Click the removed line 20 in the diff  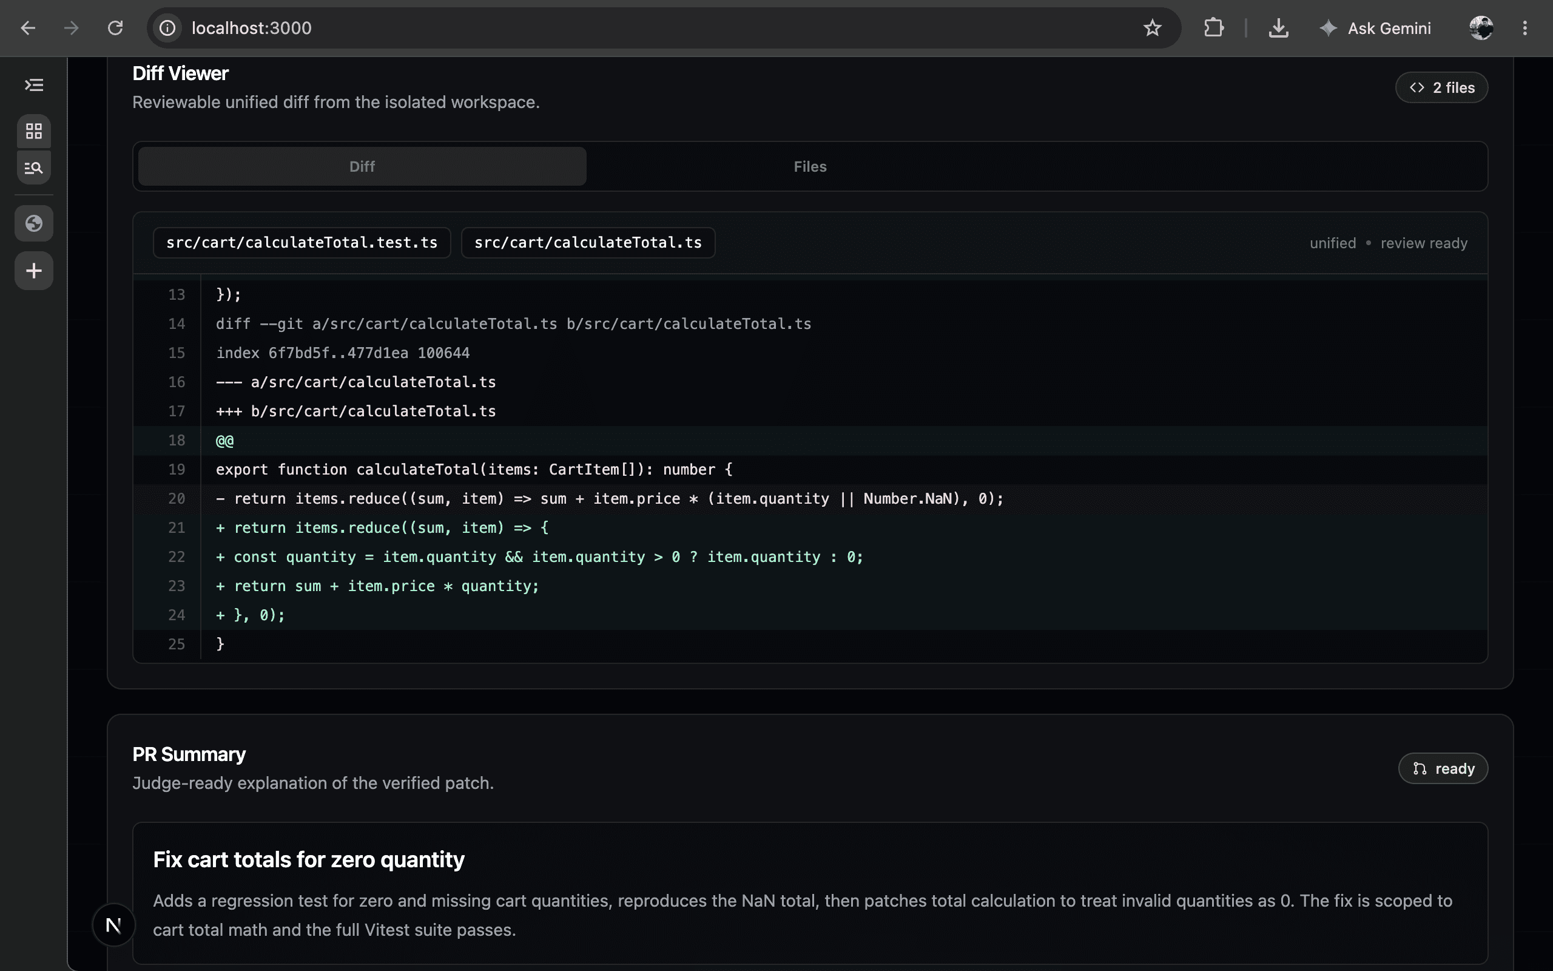coord(810,498)
